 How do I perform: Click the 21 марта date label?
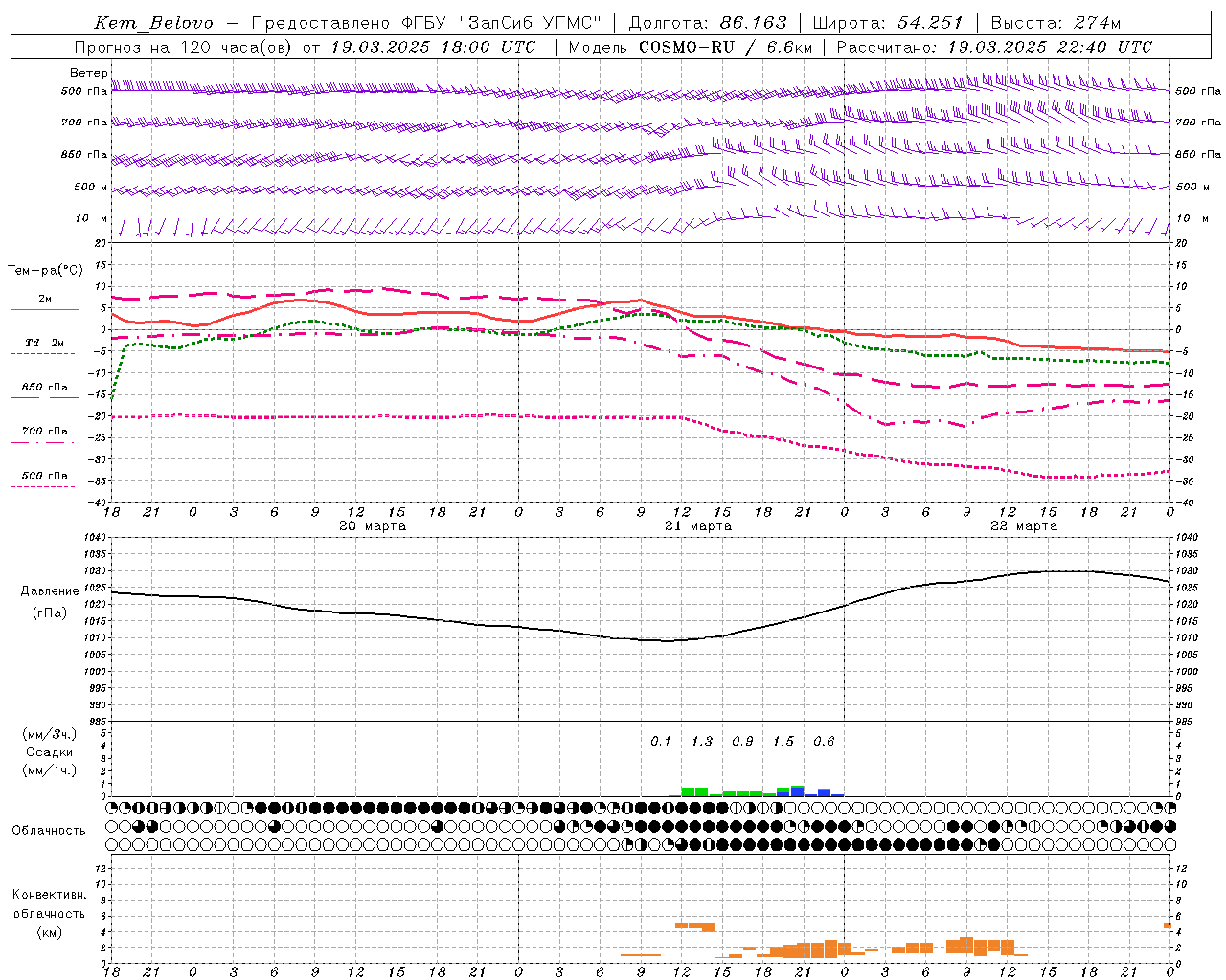[698, 525]
